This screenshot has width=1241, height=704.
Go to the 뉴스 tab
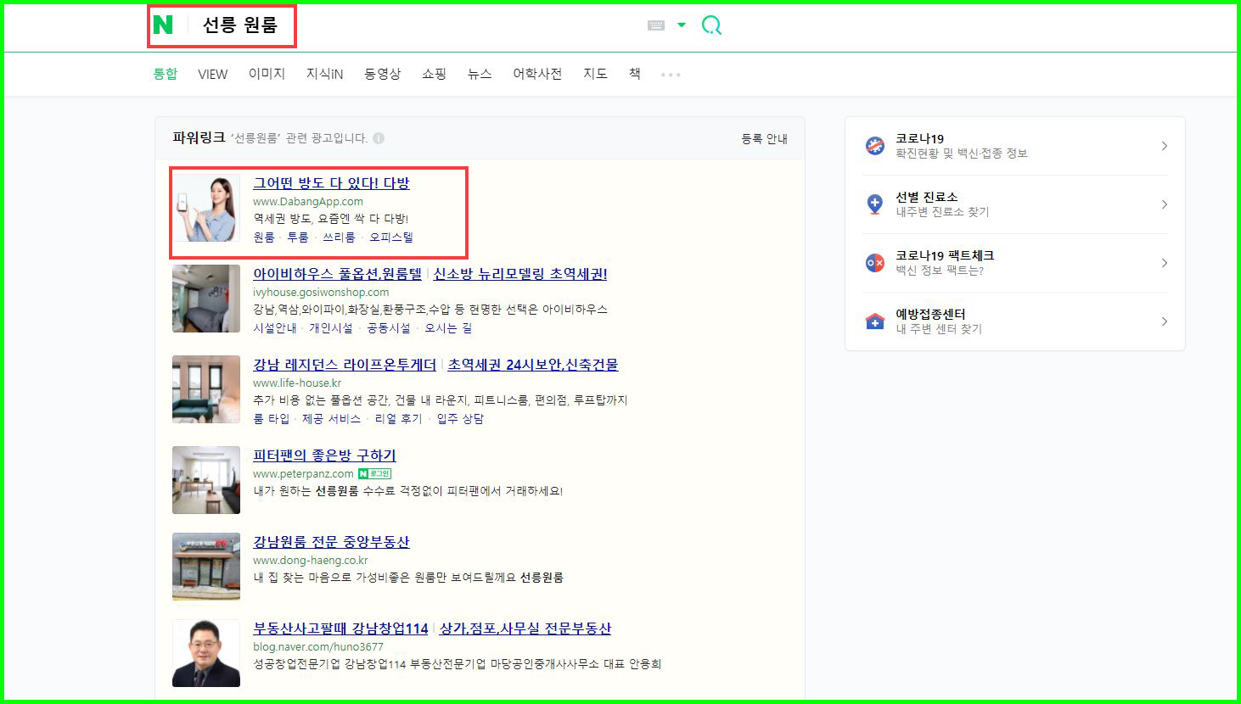pyautogui.click(x=480, y=74)
